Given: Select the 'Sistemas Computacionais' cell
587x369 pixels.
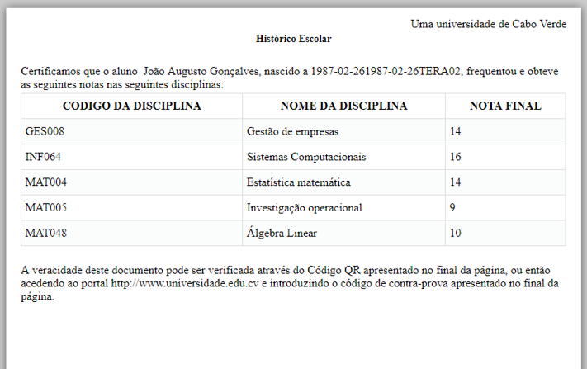Looking at the screenshot, I should (343, 157).
